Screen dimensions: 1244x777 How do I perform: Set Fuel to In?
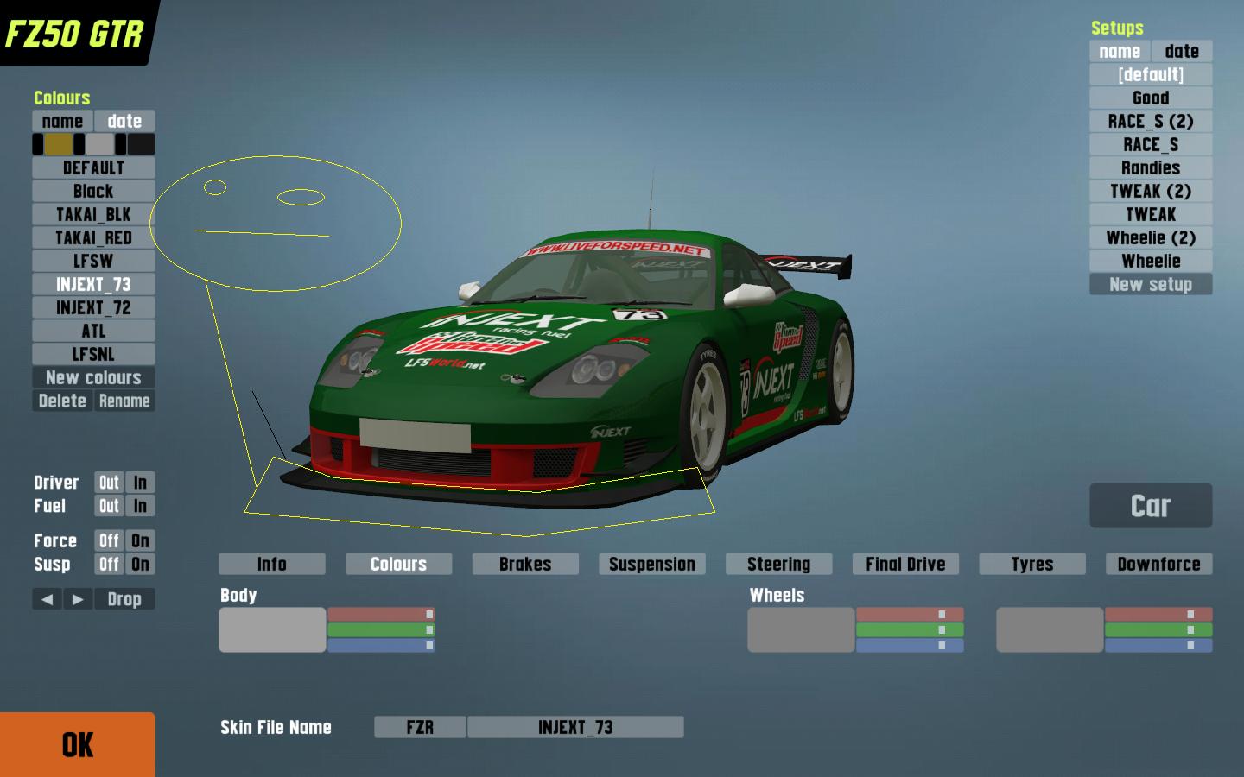(140, 506)
